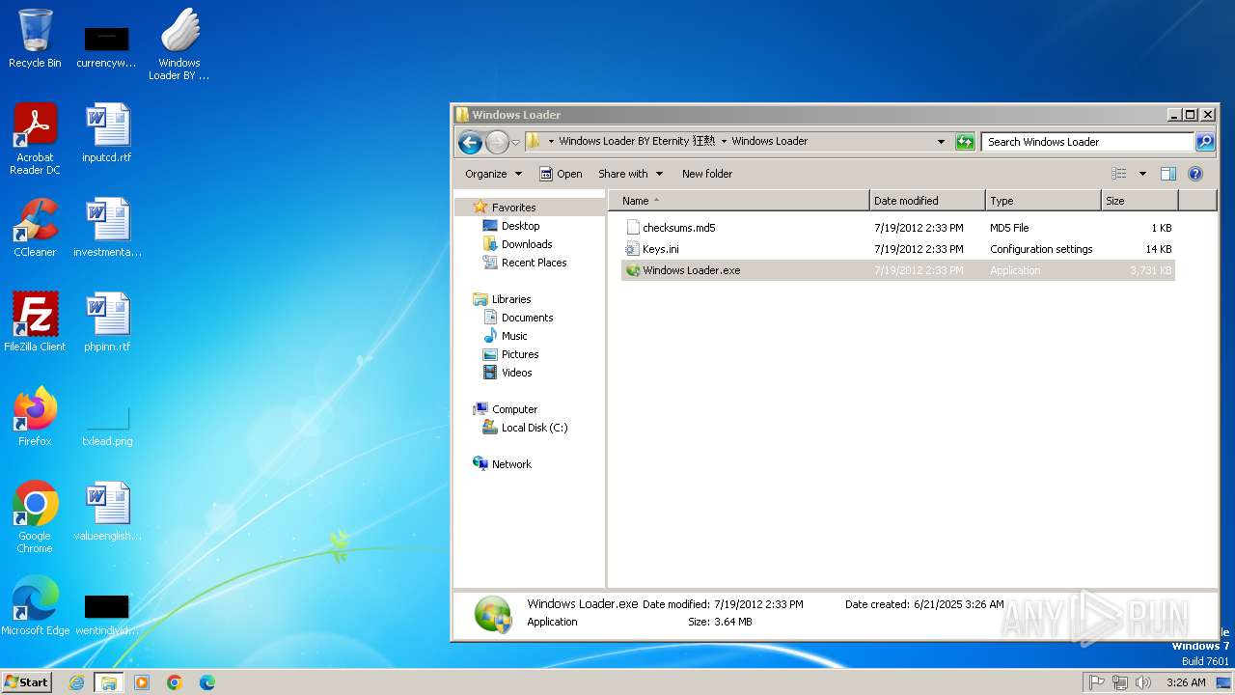Select Google Chrome desktop shortcut

35,517
